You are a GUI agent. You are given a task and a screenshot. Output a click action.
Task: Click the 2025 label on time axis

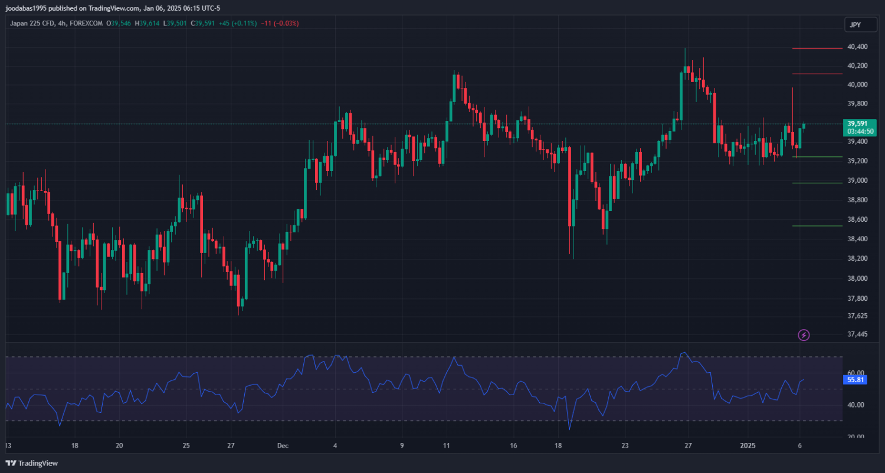point(748,445)
